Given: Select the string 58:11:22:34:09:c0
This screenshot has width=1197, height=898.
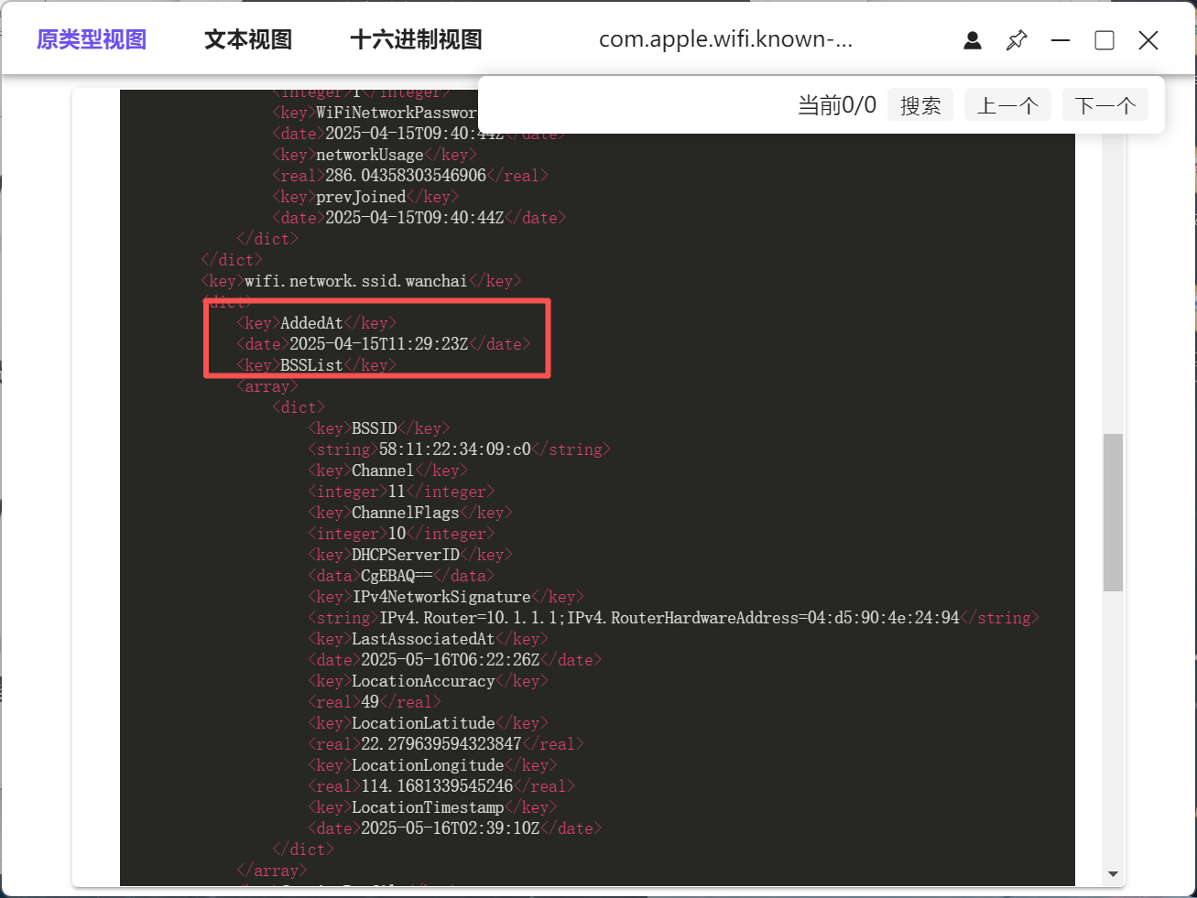Looking at the screenshot, I should coord(459,449).
